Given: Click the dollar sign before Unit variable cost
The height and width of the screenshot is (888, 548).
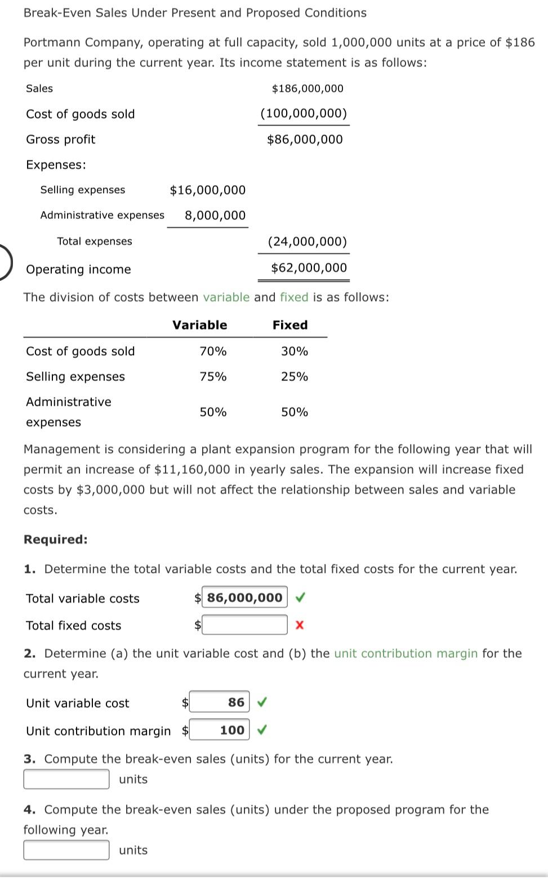Looking at the screenshot, I should (x=184, y=702).
